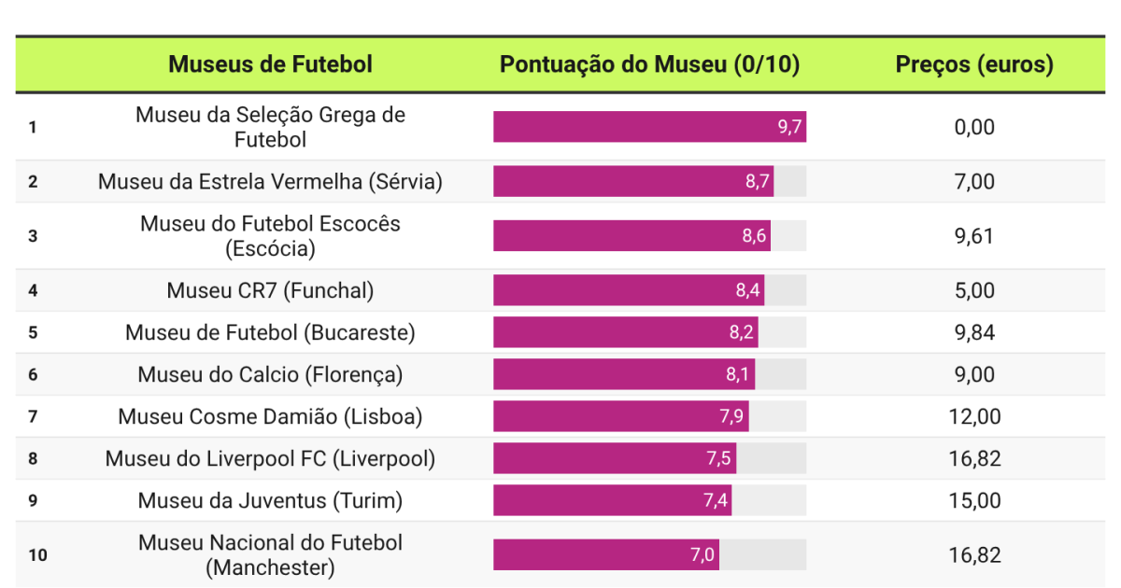Click the 8,7 score bar
The width and height of the screenshot is (1121, 588).
pos(633,182)
